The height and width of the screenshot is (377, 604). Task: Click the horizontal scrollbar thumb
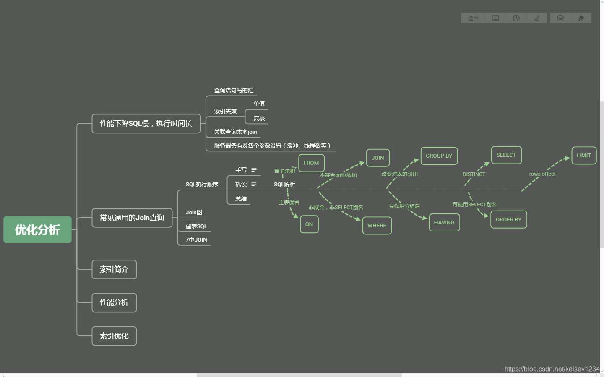pos(299,375)
